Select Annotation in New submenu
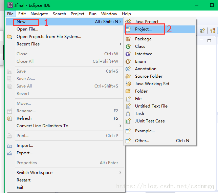This screenshot has width=218, height=193. 160,69
